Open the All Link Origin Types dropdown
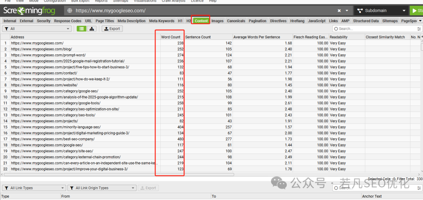 coord(102,188)
